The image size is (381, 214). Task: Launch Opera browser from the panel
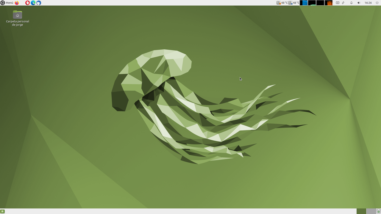point(27,3)
